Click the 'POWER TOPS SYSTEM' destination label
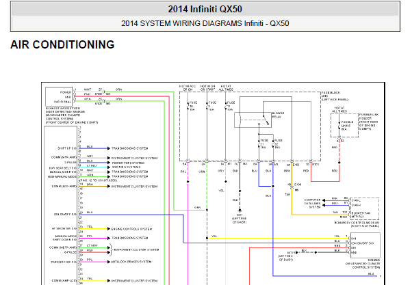The image size is (412, 285). [x=128, y=163]
